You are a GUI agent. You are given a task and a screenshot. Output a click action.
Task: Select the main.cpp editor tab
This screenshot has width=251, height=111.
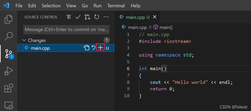(137, 17)
